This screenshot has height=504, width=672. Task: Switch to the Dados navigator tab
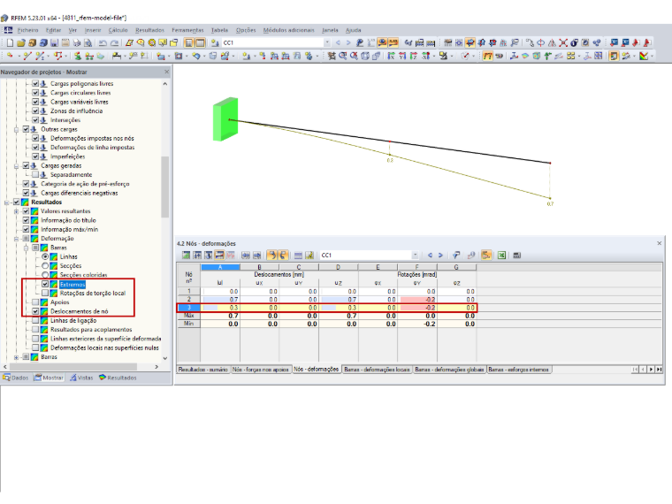16,378
